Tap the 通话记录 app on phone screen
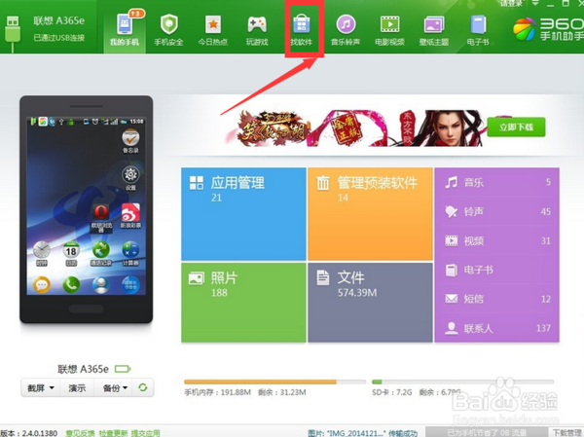 pos(101,254)
